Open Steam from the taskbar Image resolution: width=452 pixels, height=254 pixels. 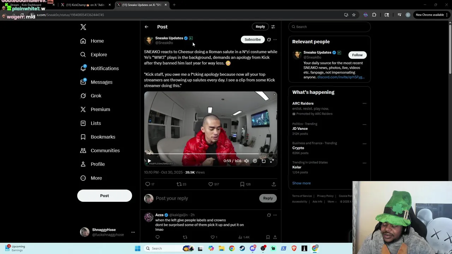click(242, 248)
